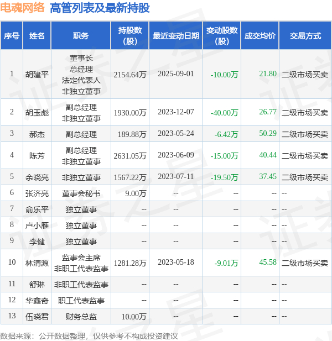Click change value -15.00万
Viewport: 332px width, 341px height.
pyautogui.click(x=224, y=156)
